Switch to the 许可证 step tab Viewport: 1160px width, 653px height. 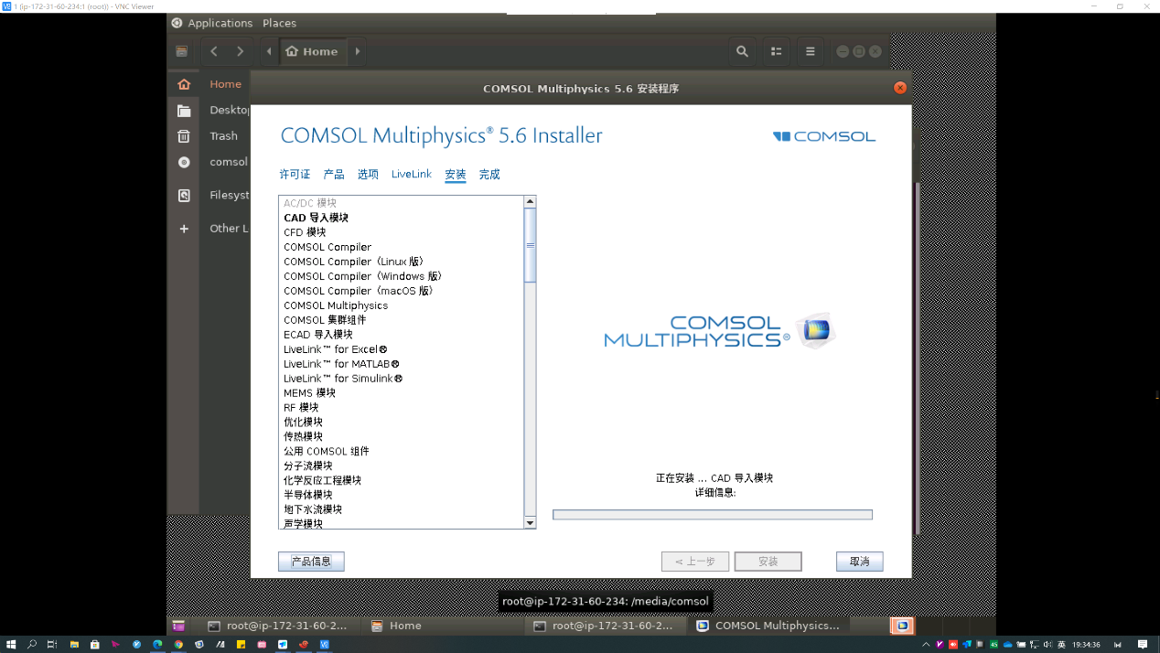tap(295, 175)
